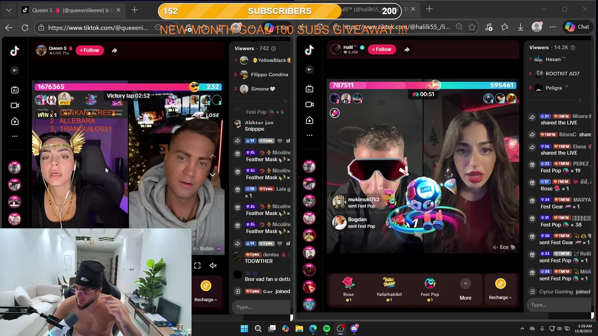This screenshot has width=598, height=336.
Task: Open media control icon in right browser toolbar
Action: 489,27
